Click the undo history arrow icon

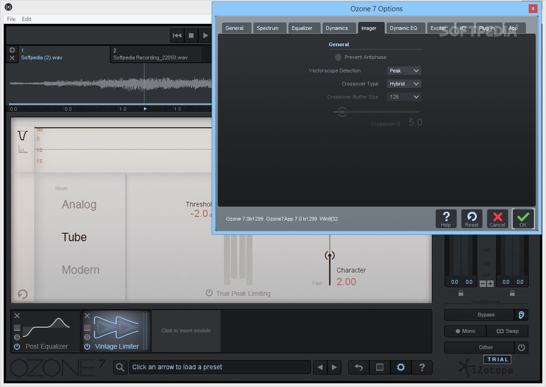tap(359, 367)
